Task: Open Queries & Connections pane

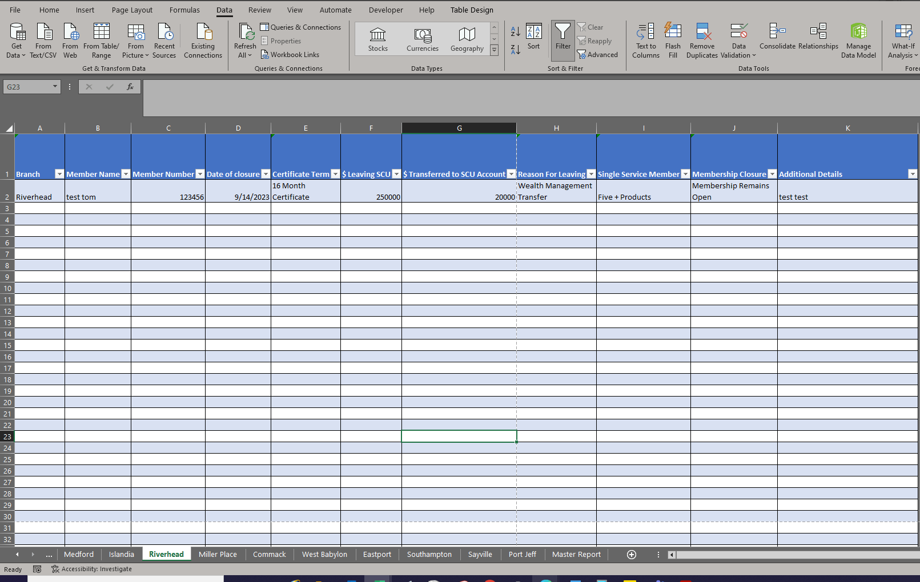Action: coord(300,27)
